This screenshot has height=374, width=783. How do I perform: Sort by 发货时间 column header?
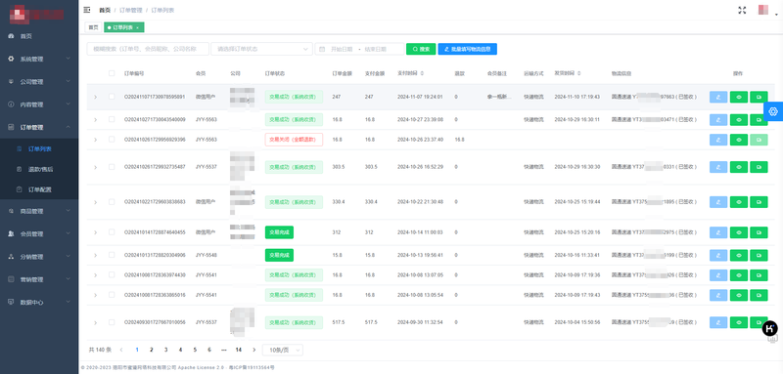pyautogui.click(x=568, y=73)
